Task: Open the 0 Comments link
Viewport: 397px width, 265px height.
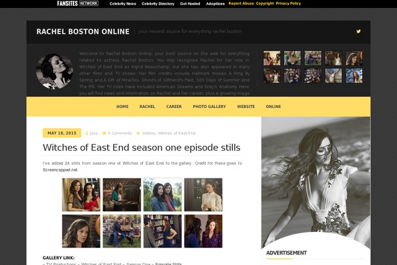Action: 120,133
